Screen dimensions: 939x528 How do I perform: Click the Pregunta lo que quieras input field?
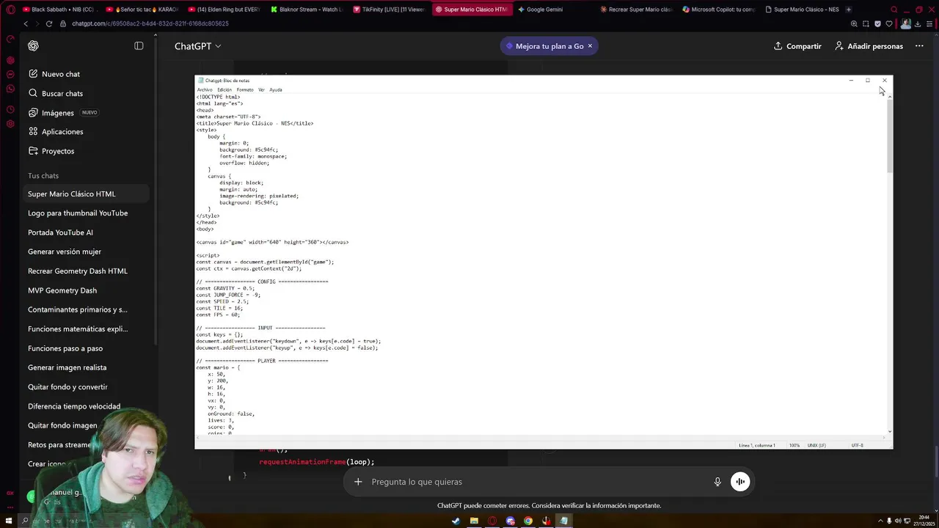539,482
